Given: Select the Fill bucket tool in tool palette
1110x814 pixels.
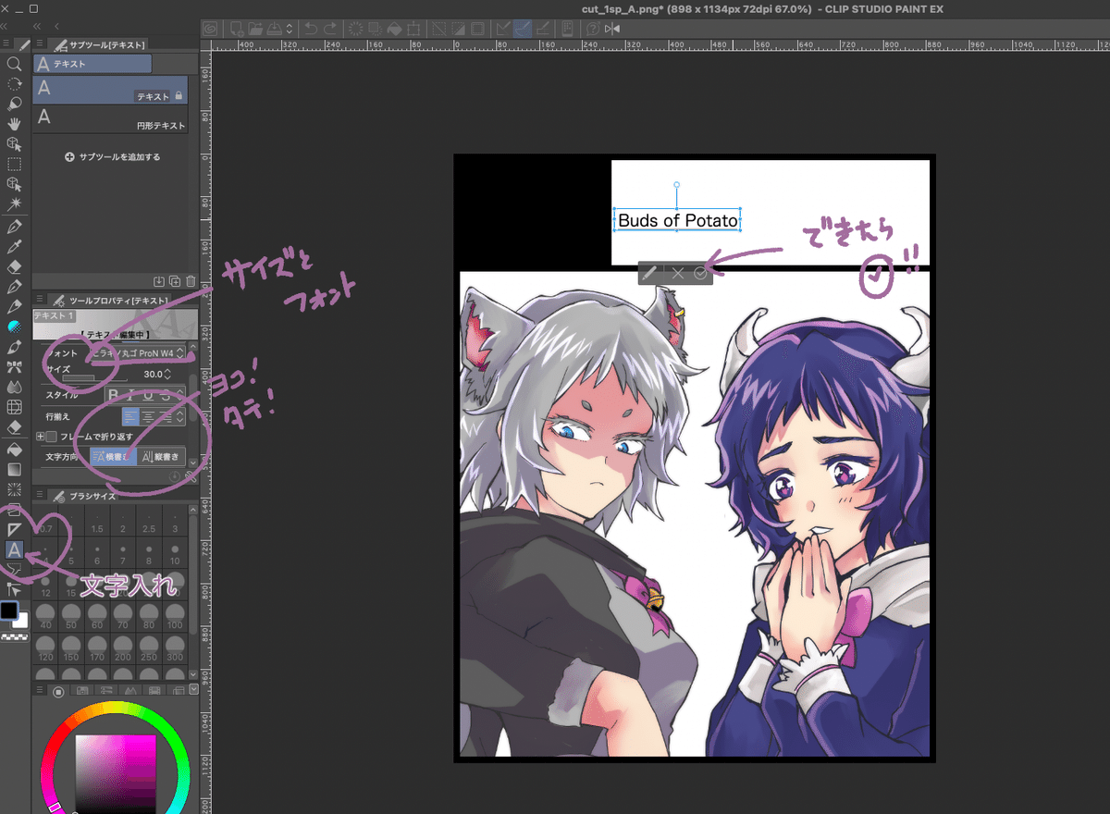Looking at the screenshot, I should (14, 449).
